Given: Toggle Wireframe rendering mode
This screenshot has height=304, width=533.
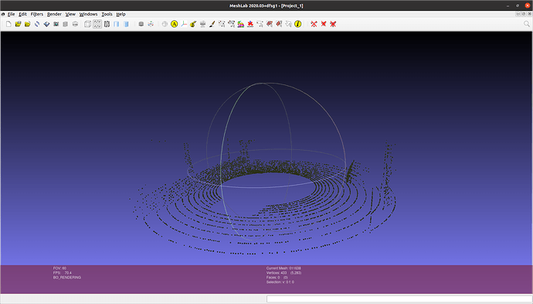Looking at the screenshot, I should pos(107,24).
